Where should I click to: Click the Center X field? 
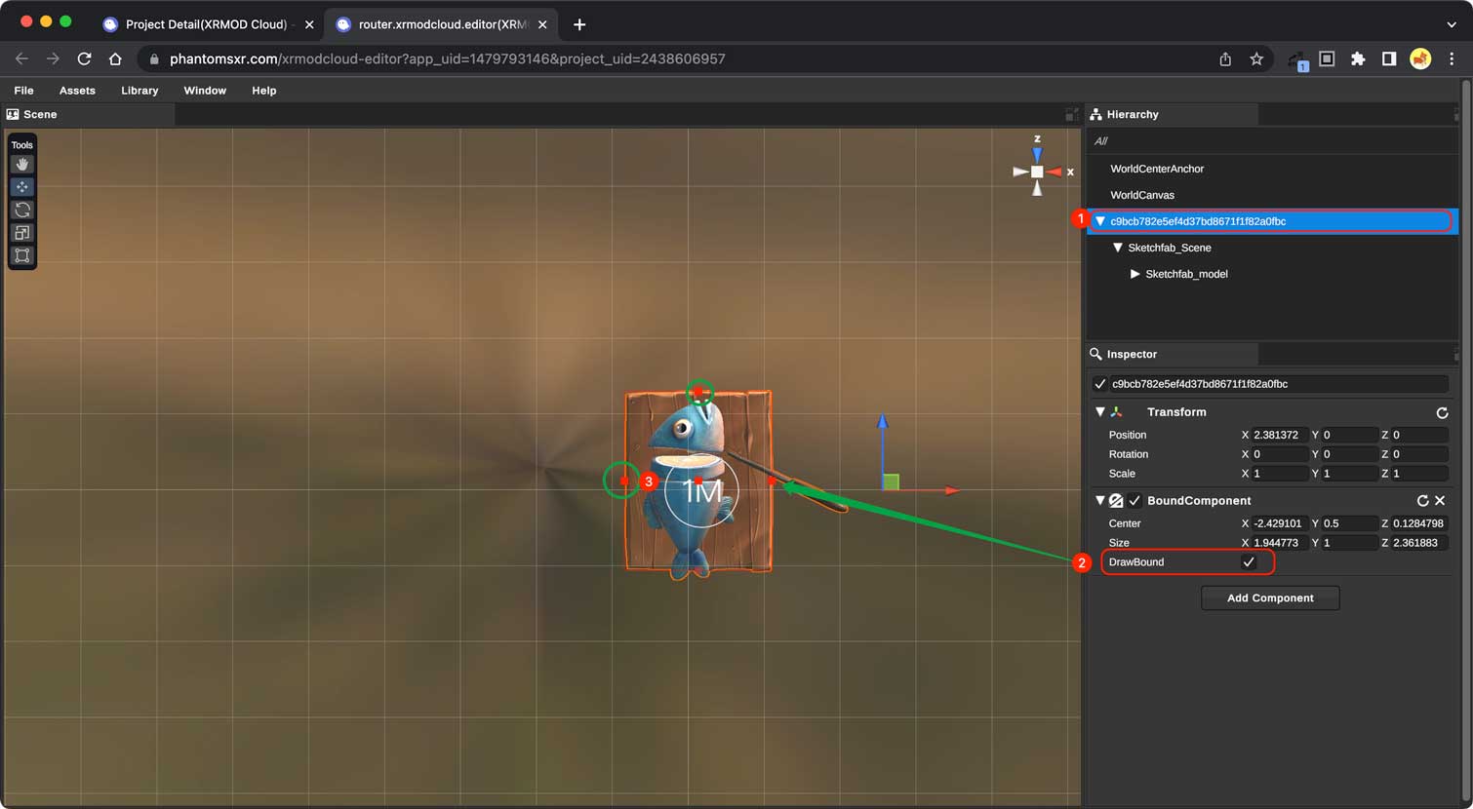pyautogui.click(x=1280, y=523)
